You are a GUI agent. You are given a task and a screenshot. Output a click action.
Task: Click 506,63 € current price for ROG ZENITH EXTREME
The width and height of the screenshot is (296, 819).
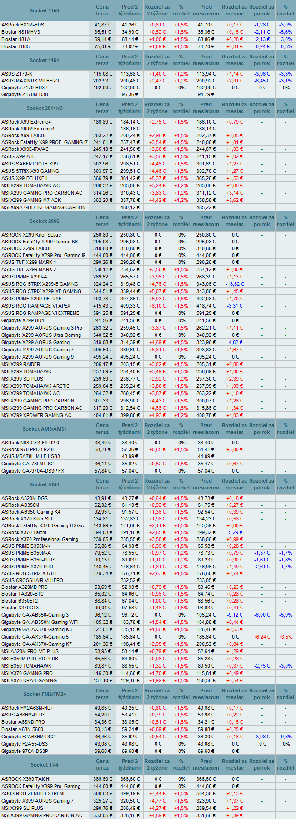pyautogui.click(x=103, y=794)
